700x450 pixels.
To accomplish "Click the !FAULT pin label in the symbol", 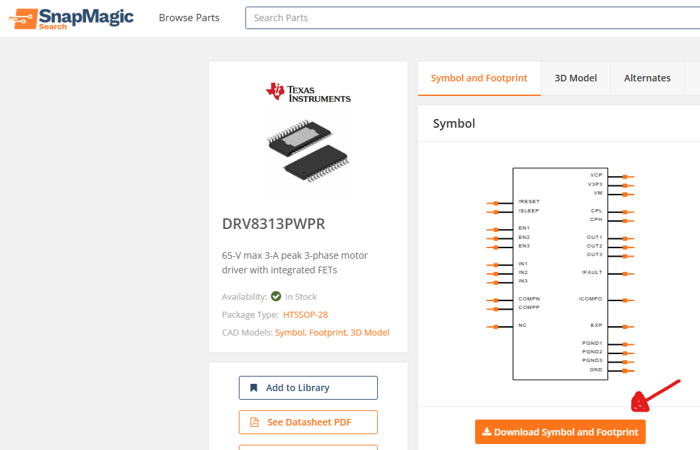I will click(592, 273).
